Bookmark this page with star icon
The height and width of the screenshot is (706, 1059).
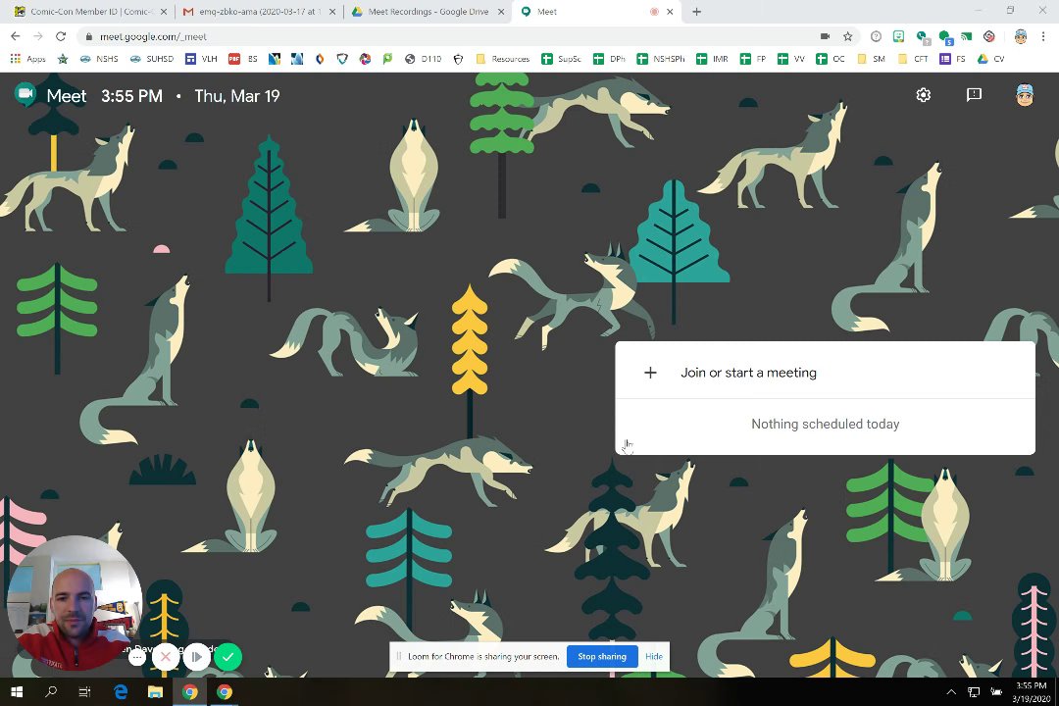pyautogui.click(x=847, y=36)
